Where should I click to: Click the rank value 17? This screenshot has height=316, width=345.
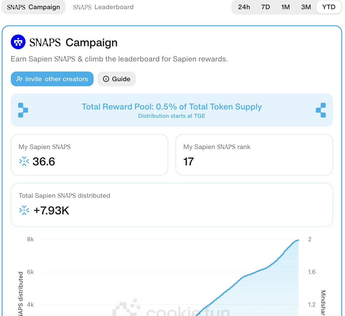pyautogui.click(x=189, y=161)
